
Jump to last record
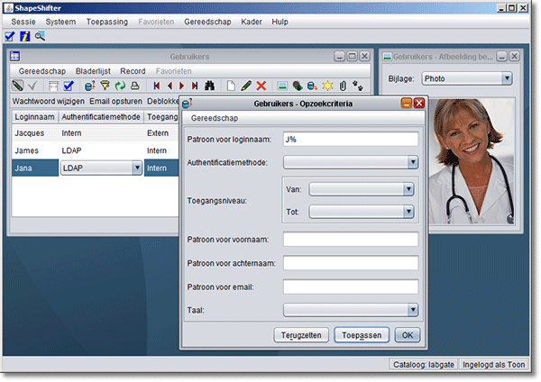tap(195, 86)
